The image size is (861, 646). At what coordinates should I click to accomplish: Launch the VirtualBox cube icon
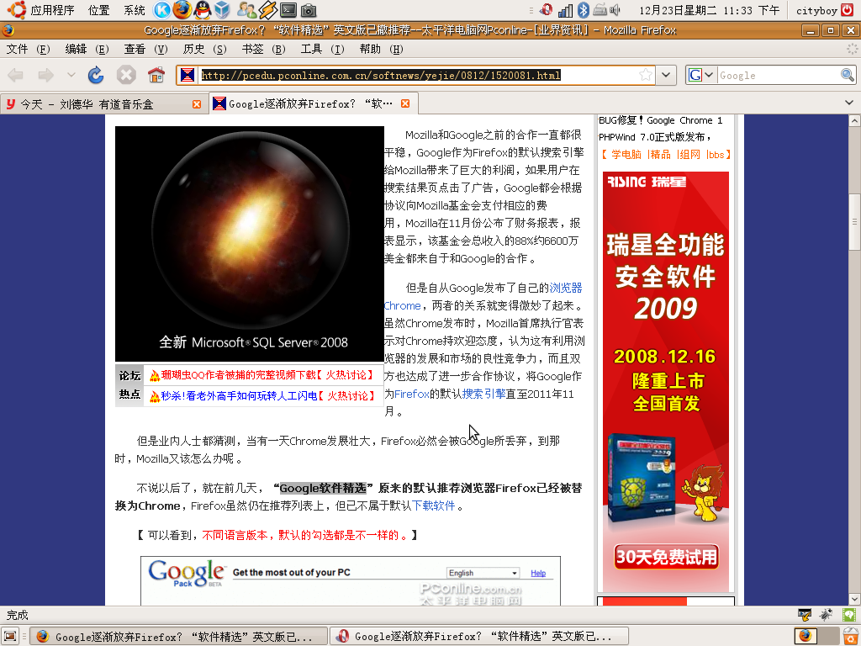point(222,10)
